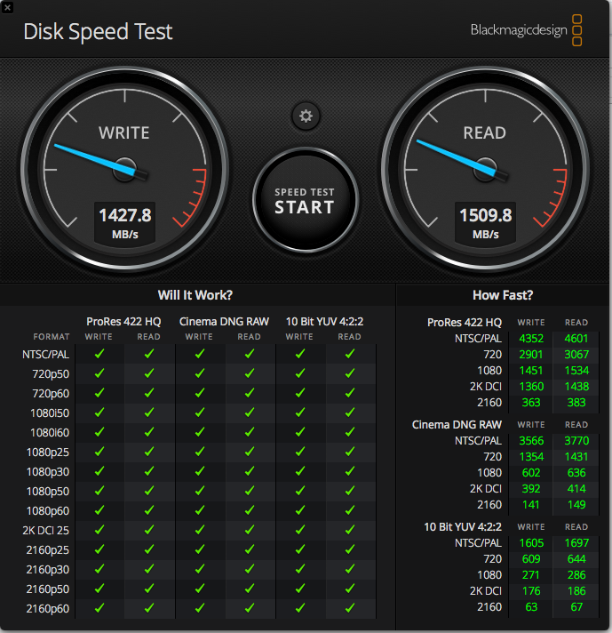This screenshot has height=633, width=612.
Task: Click the Cinema DNG RAW write checkmark for 720p60
Action: [x=200, y=393]
